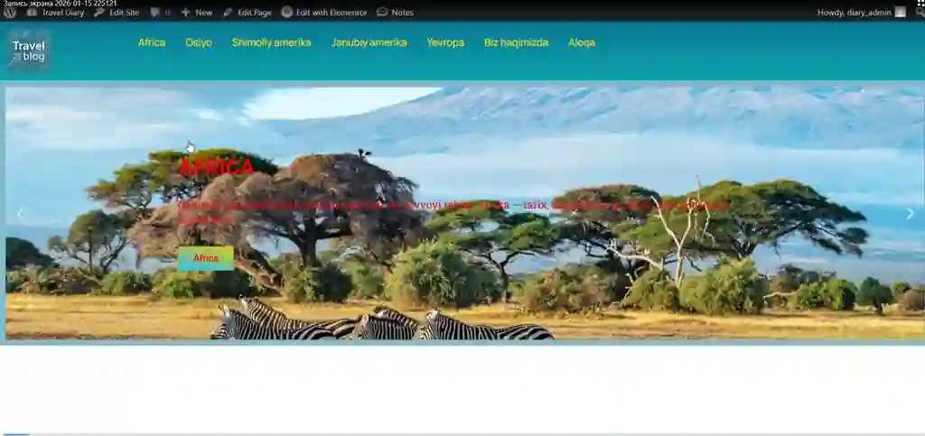Open the WordPress logo menu

pos(10,13)
